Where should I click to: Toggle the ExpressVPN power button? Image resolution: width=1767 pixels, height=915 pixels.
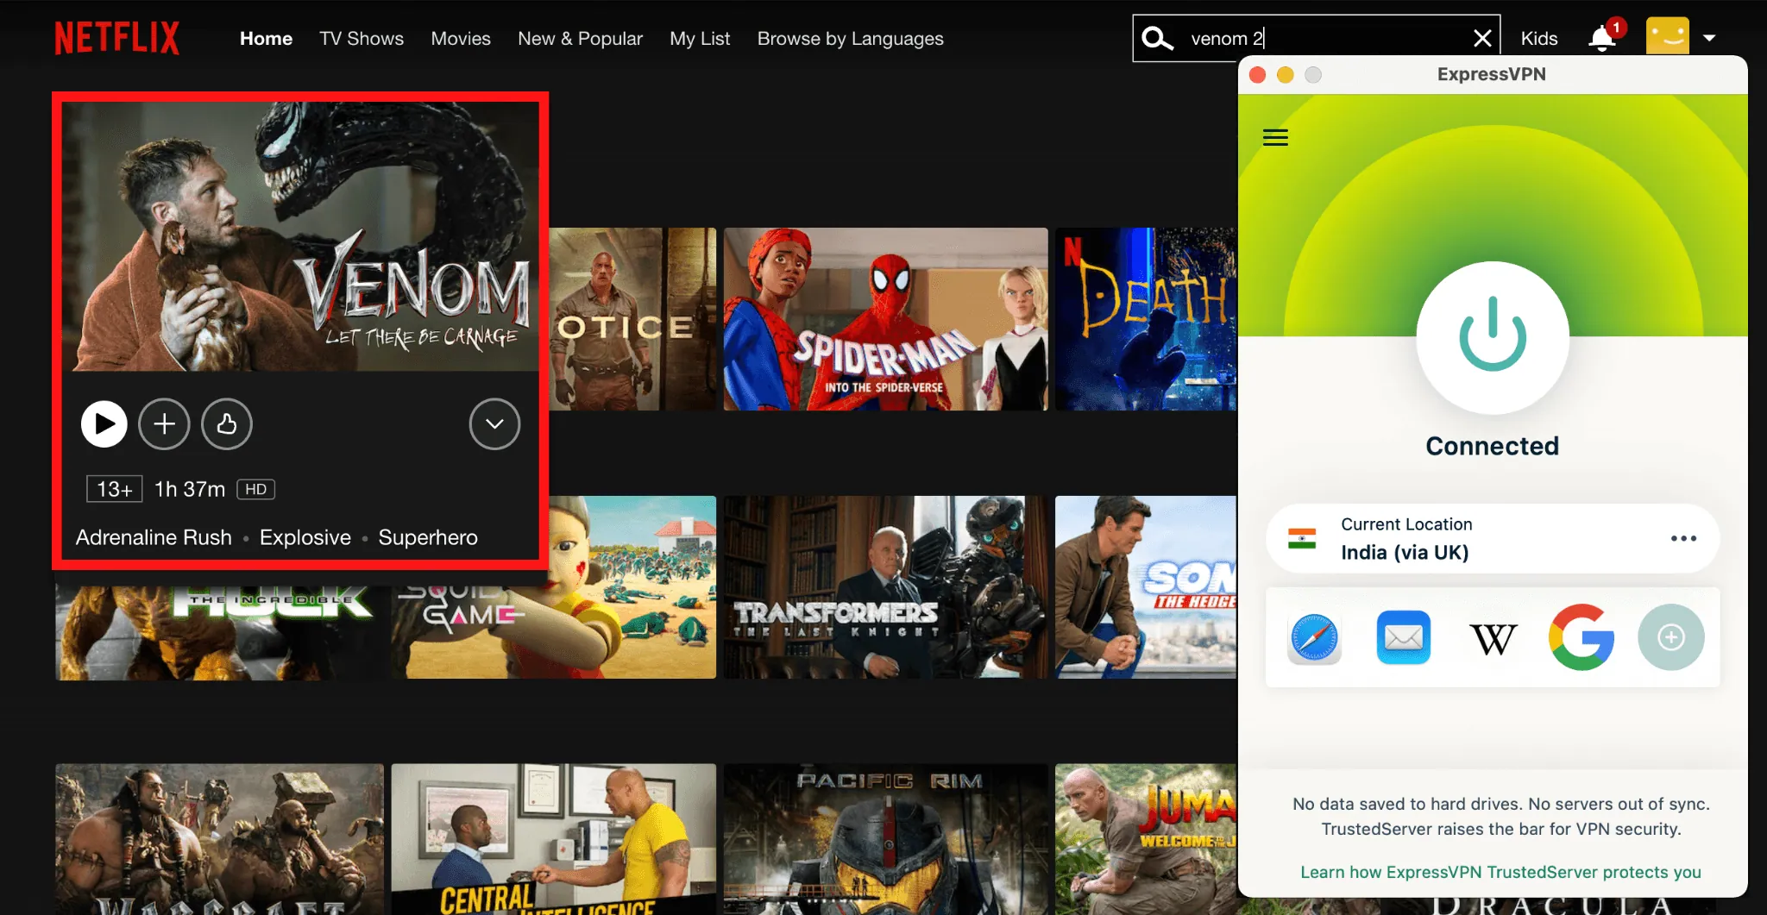[1493, 337]
